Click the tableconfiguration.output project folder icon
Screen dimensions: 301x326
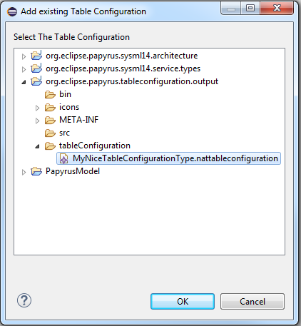pyautogui.click(x=36, y=81)
